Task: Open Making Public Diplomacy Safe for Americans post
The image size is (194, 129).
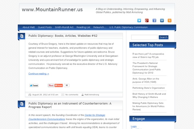Action: [148, 106]
